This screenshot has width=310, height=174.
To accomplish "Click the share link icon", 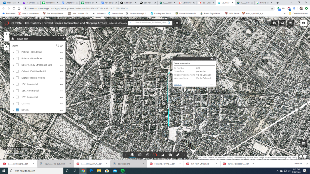I will click(x=177, y=23).
